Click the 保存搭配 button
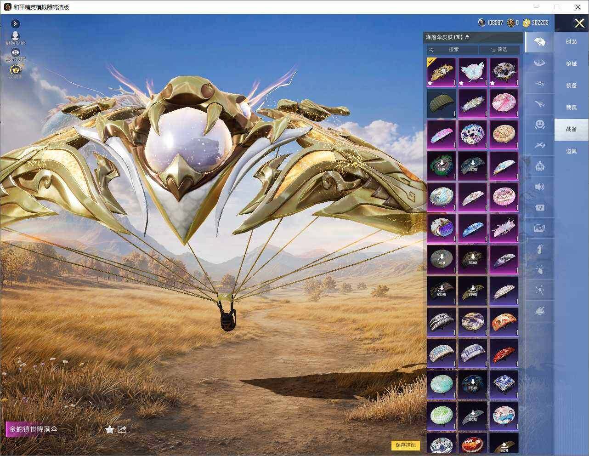Viewport: 589px width, 456px height. tap(406, 445)
